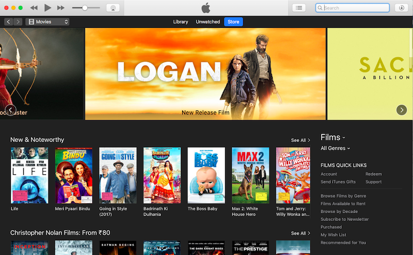Open the Films Available to Rent link

pyautogui.click(x=343, y=203)
